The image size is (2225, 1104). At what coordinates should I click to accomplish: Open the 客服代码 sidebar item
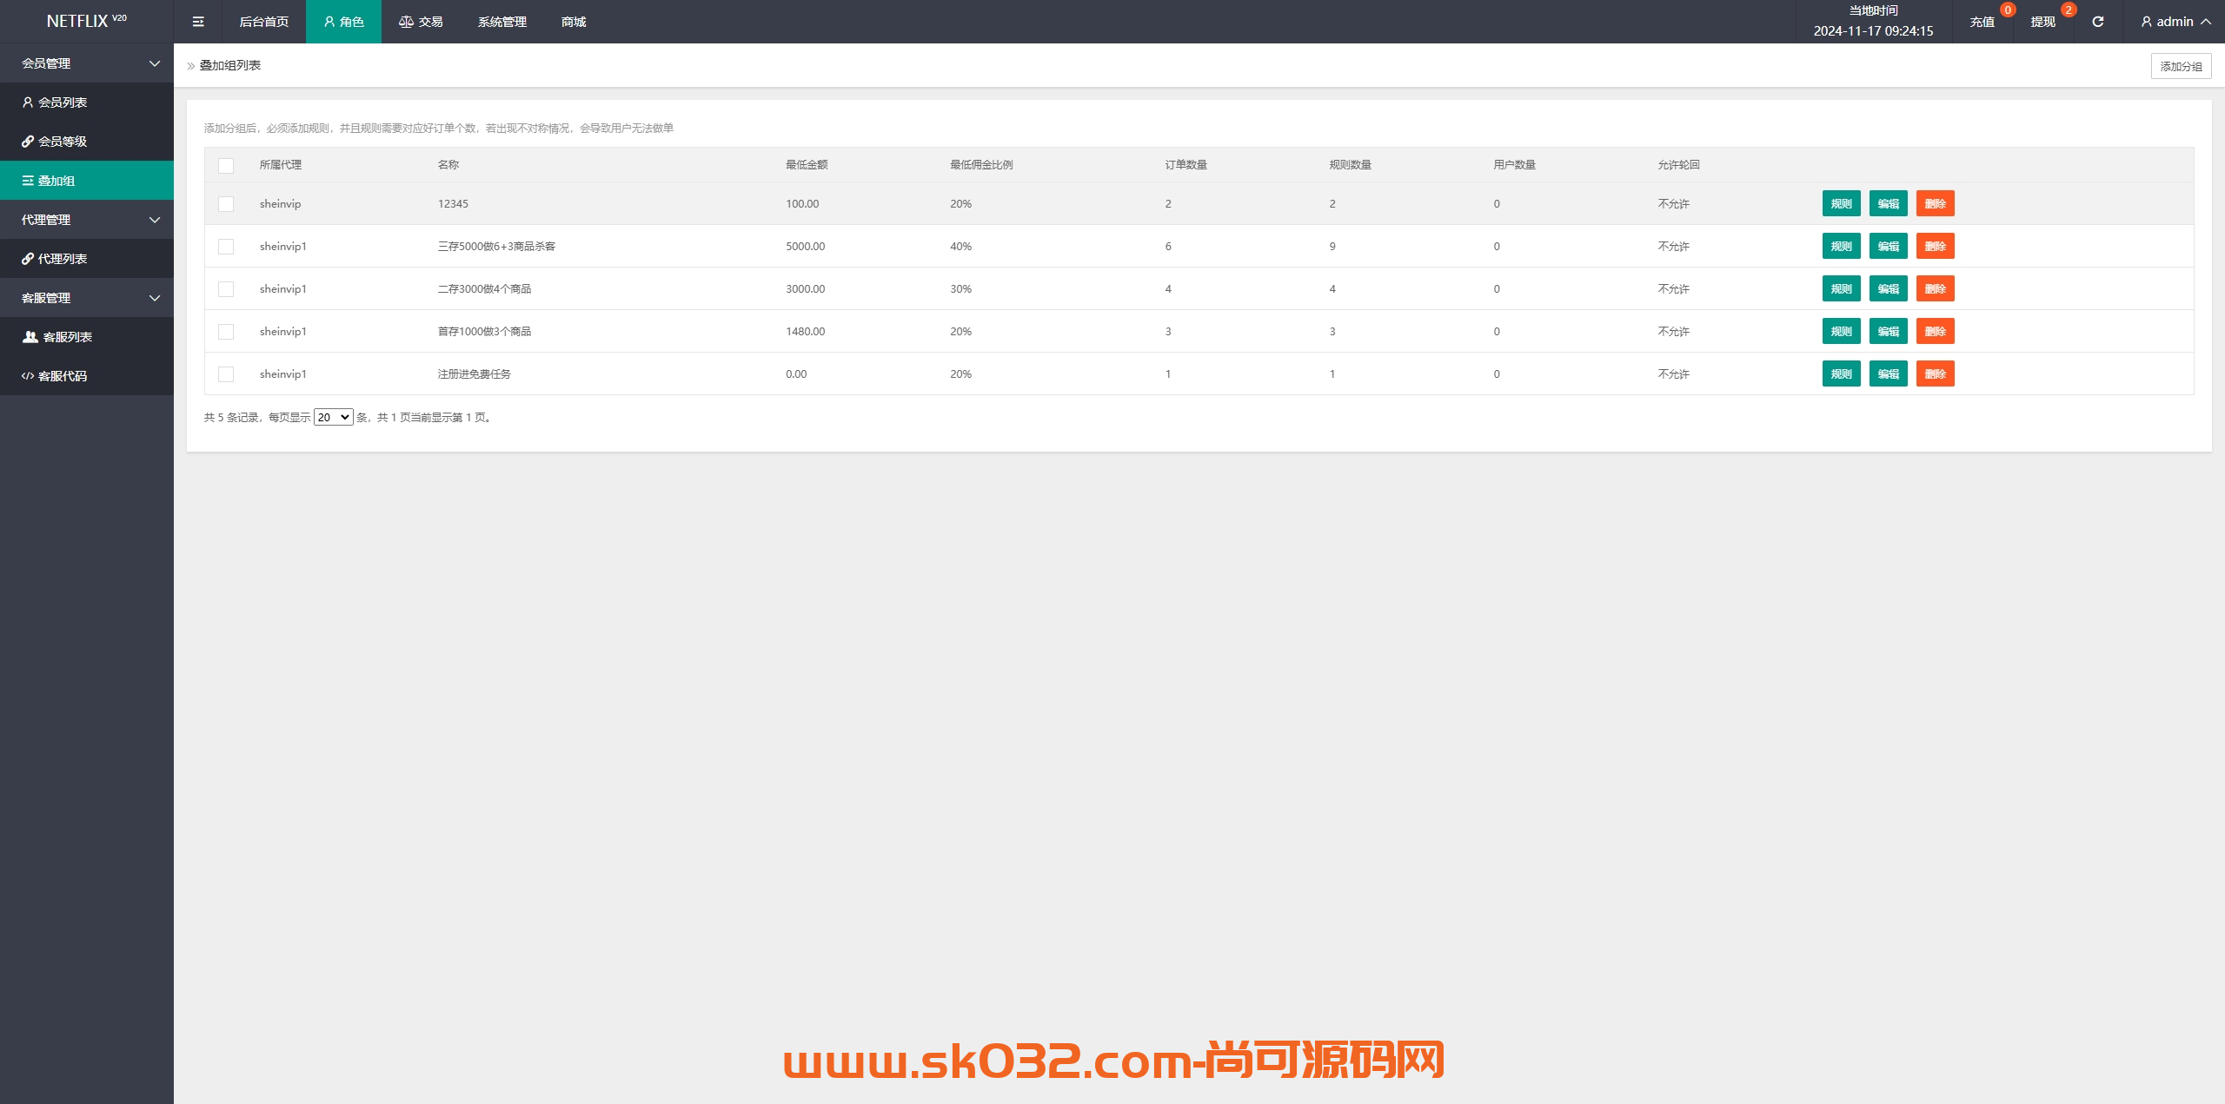click(x=87, y=376)
